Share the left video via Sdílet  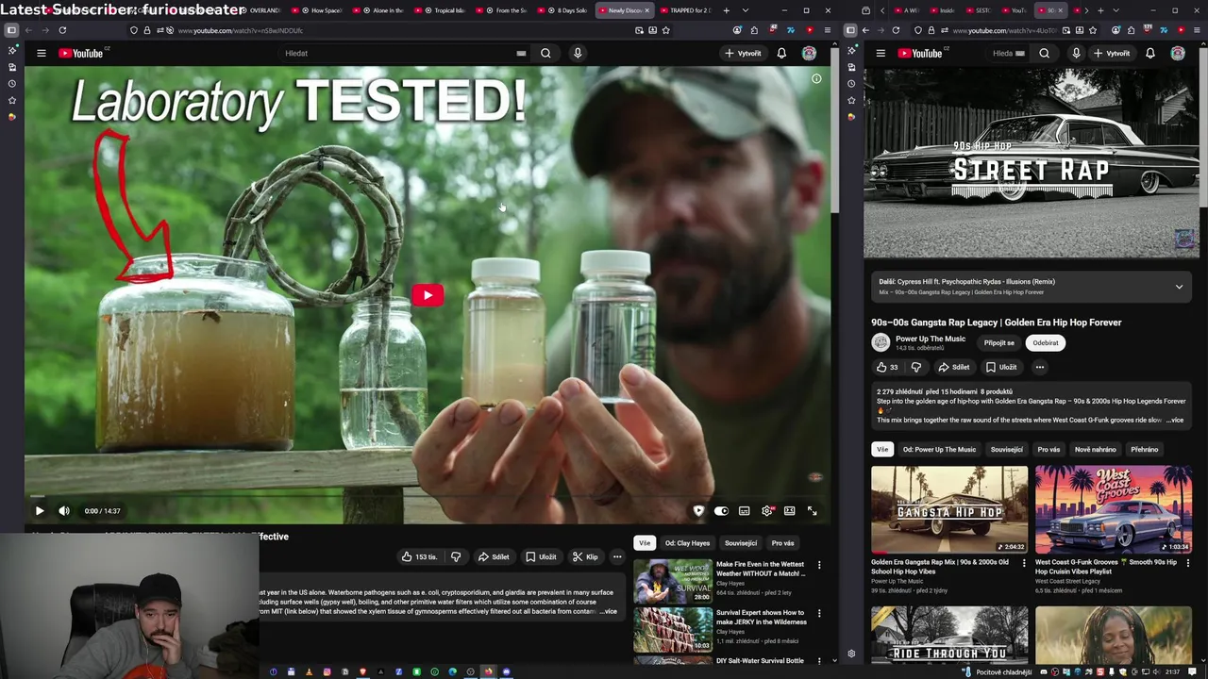pyautogui.click(x=494, y=556)
